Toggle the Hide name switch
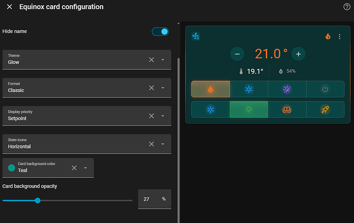The image size is (354, 223). [x=160, y=32]
